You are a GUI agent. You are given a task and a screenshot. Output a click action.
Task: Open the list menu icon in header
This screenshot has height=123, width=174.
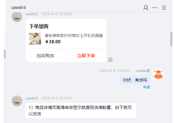click(164, 8)
